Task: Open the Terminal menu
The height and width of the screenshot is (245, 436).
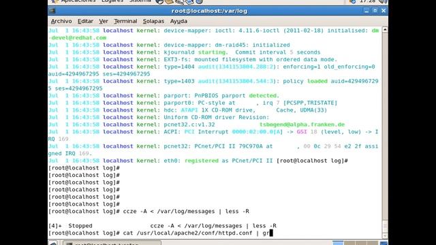Action: [x=125, y=21]
